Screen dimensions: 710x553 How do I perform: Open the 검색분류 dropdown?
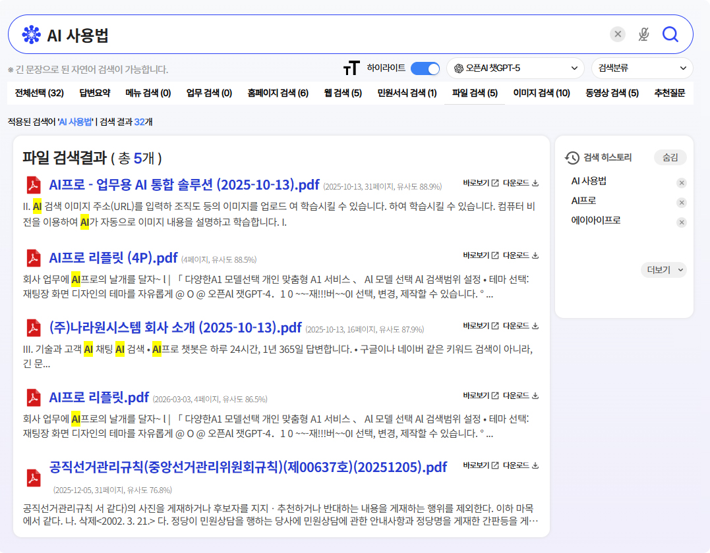coord(641,68)
